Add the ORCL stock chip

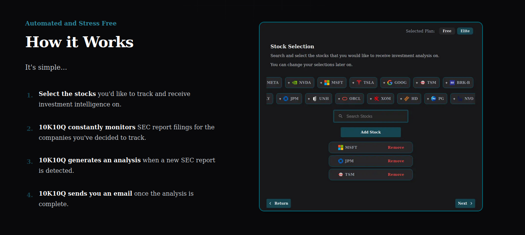coord(349,99)
